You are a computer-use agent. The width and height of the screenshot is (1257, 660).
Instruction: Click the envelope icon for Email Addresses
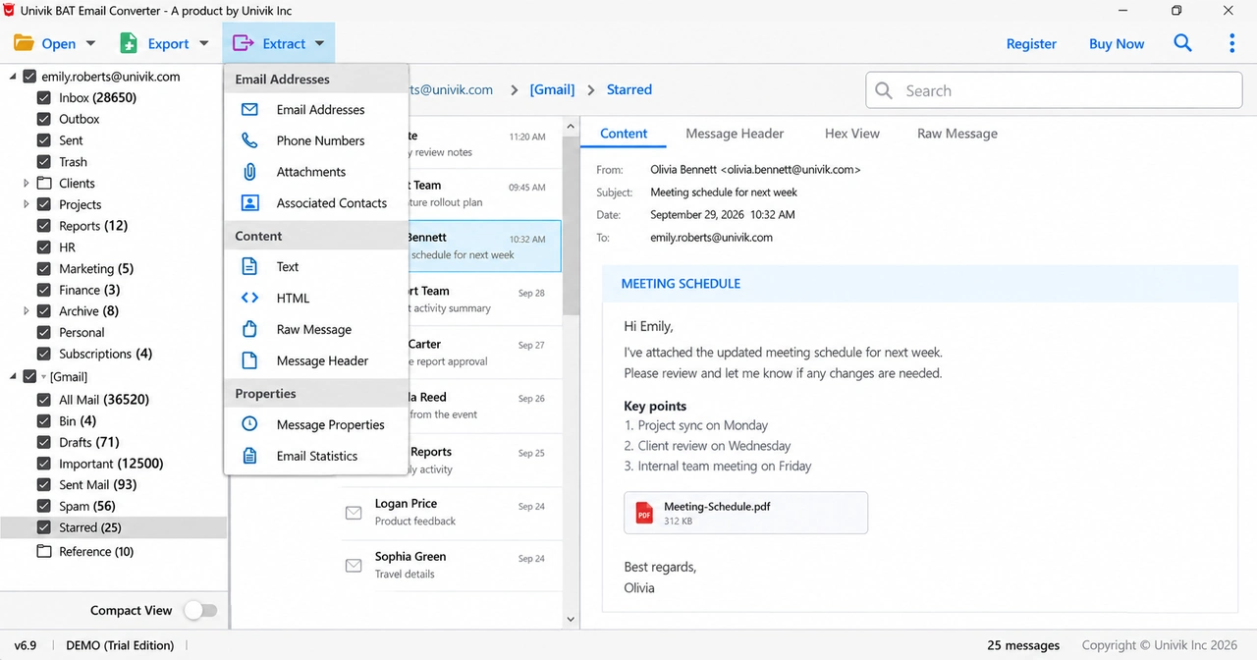[249, 110]
